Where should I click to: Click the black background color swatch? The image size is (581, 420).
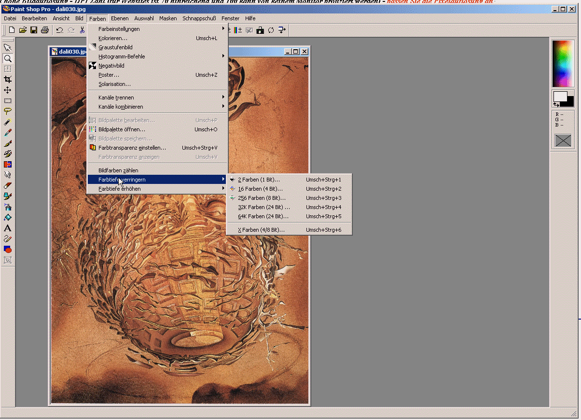pos(569,102)
